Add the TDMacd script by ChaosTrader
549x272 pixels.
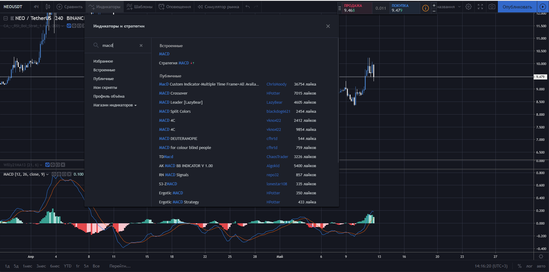[166, 157]
